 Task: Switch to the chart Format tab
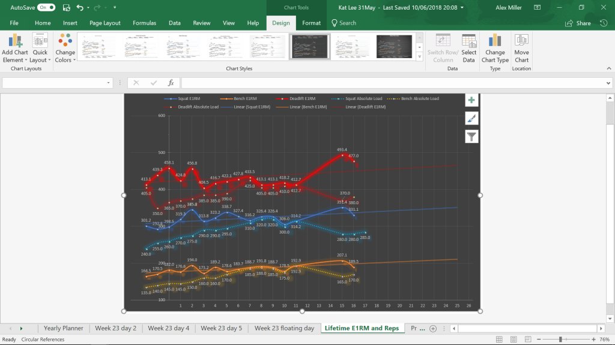point(312,23)
